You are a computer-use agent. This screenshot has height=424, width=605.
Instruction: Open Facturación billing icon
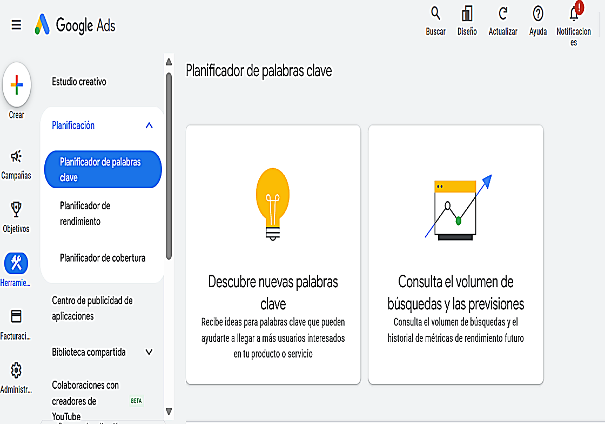point(16,316)
